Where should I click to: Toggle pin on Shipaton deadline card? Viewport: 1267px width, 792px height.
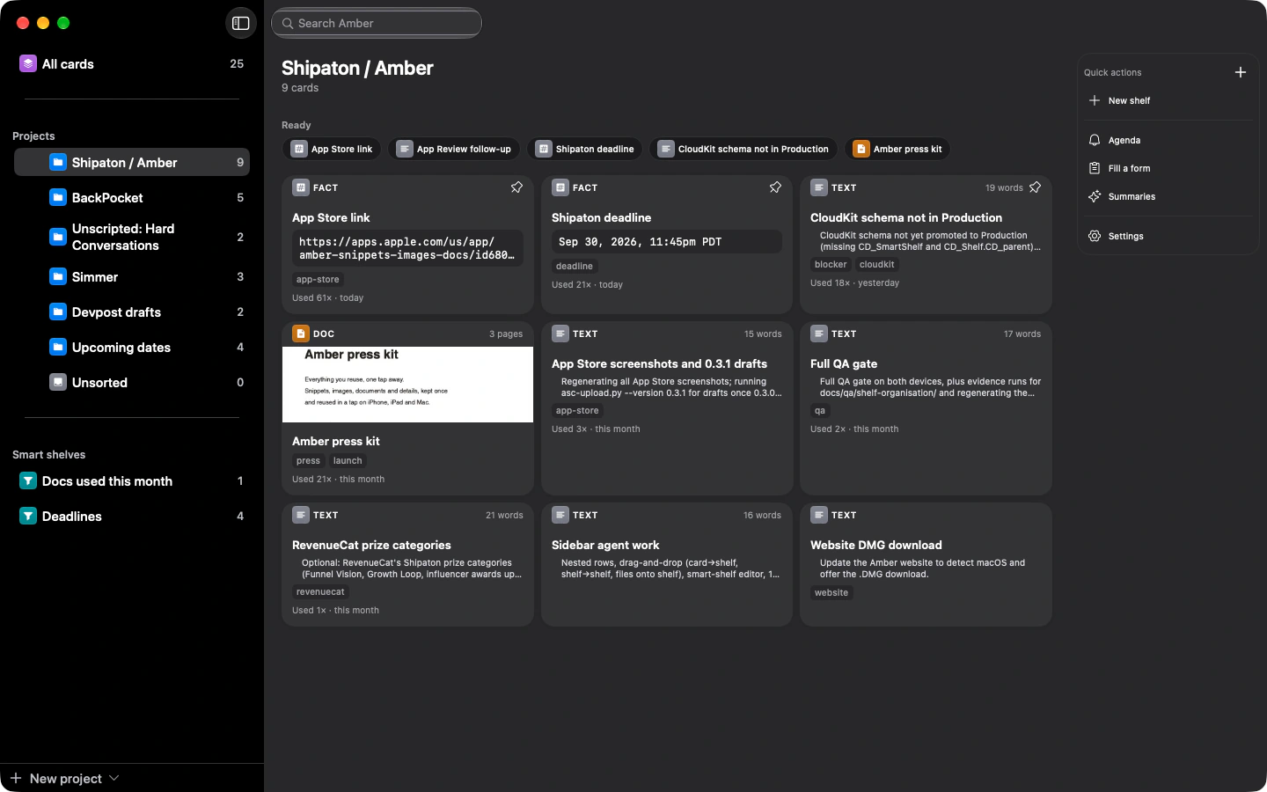point(775,187)
